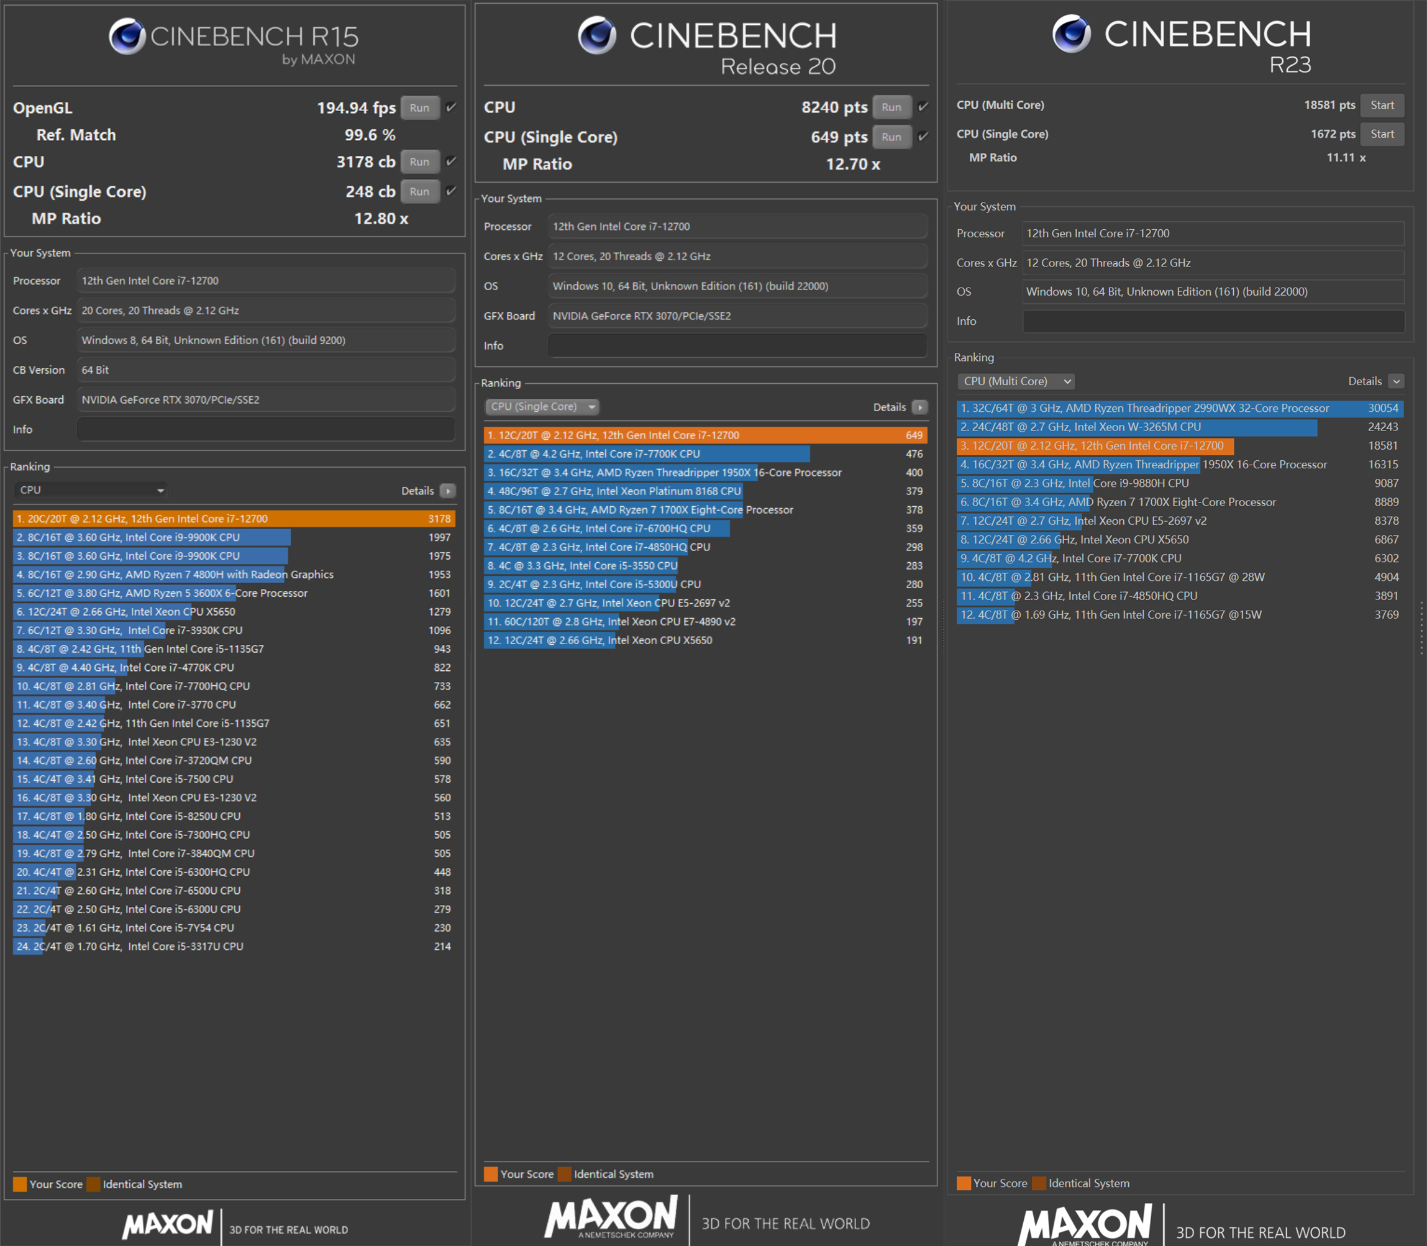Click the R23 Info input field

click(1213, 321)
